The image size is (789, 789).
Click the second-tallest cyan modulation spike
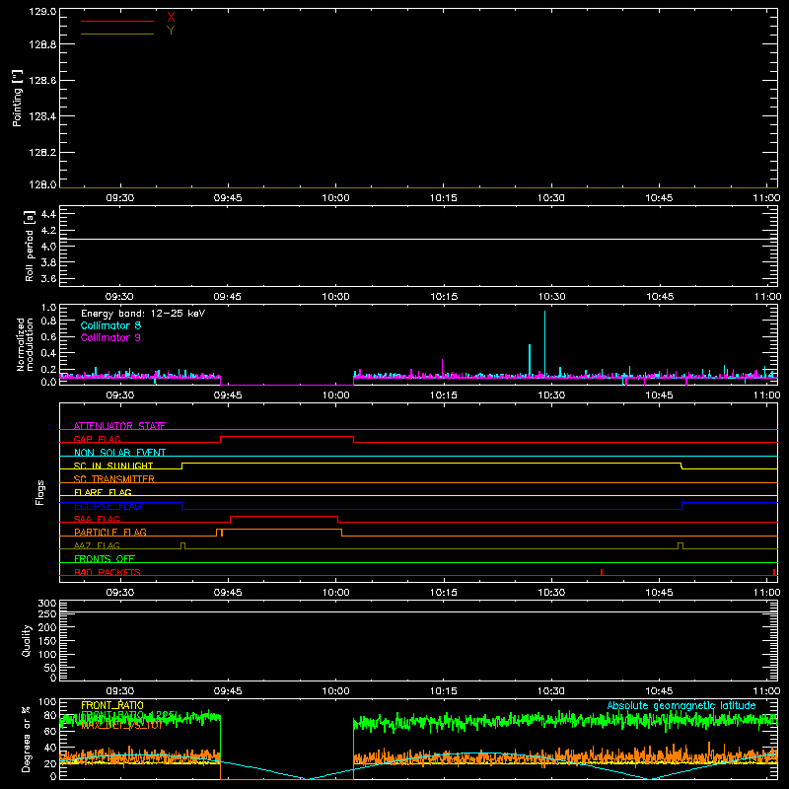[x=530, y=360]
